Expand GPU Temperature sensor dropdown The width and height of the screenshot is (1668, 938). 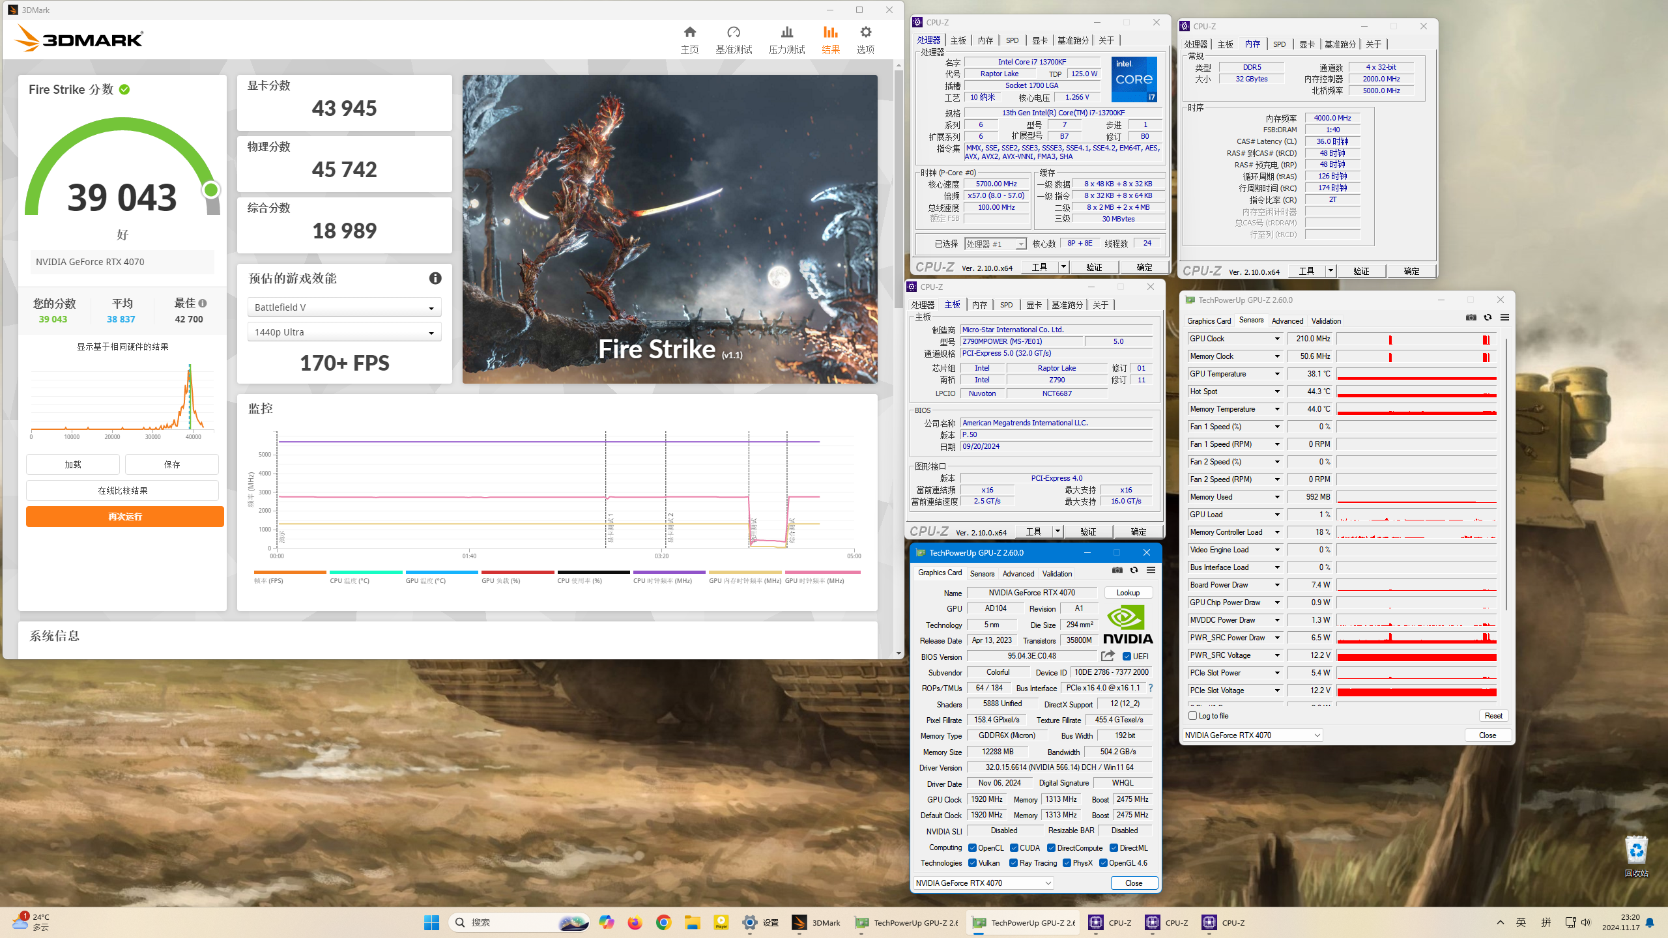tap(1277, 374)
